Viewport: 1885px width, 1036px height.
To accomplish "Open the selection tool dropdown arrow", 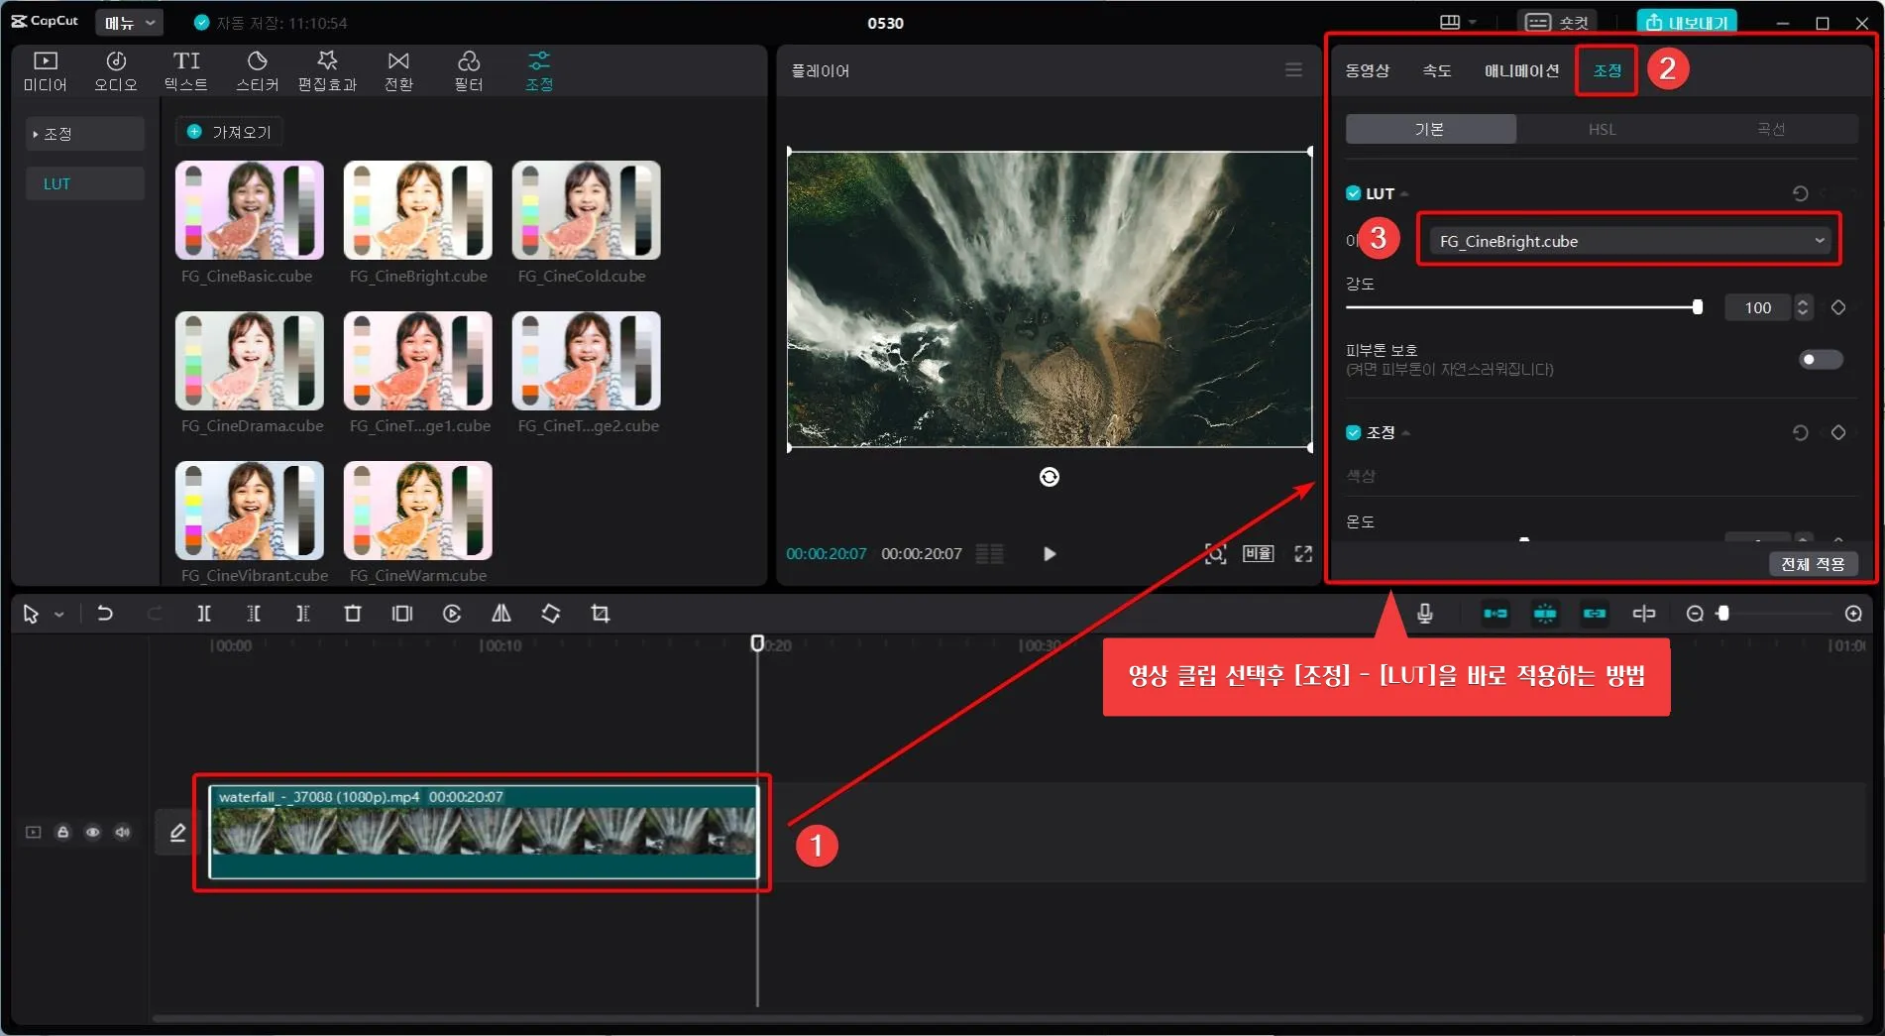I will tap(59, 615).
